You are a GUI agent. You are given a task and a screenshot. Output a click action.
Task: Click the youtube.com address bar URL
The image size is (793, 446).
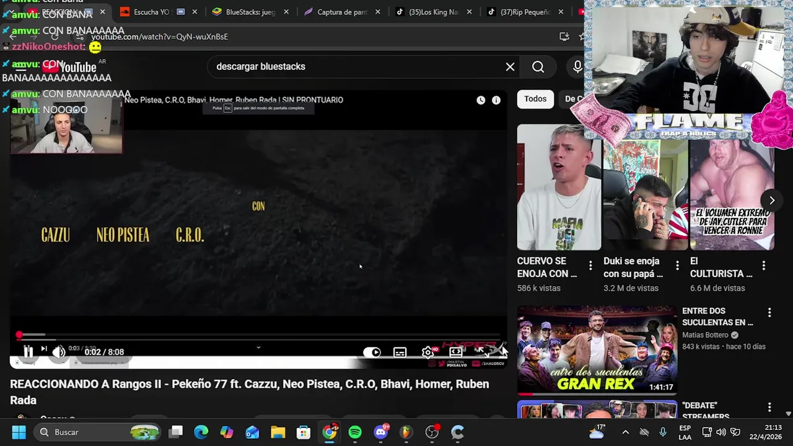(160, 37)
